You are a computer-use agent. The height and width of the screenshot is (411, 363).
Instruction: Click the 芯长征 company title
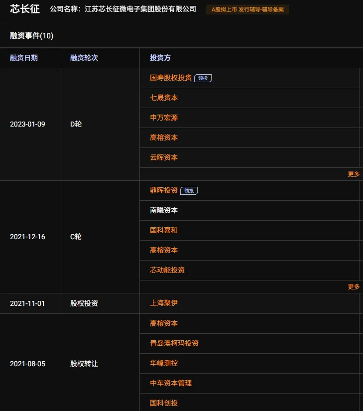click(x=25, y=9)
